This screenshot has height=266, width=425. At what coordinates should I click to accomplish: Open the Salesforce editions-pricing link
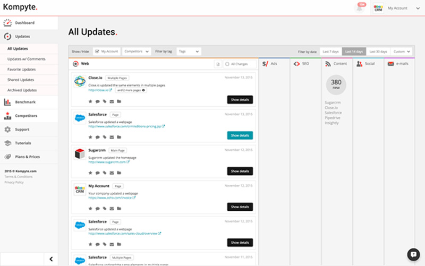(126, 126)
